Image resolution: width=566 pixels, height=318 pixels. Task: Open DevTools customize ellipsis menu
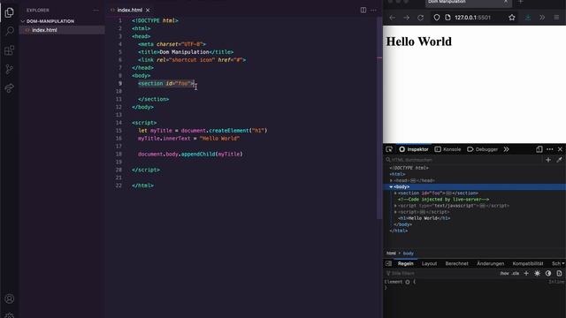click(x=550, y=149)
